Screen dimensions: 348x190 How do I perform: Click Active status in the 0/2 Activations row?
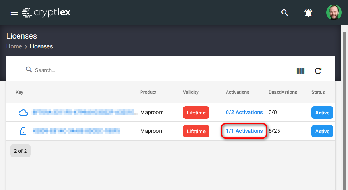coord(322,113)
